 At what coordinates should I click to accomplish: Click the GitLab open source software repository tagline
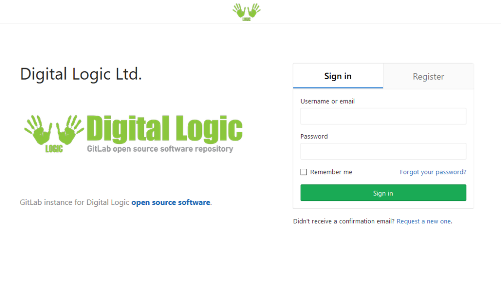[160, 149]
